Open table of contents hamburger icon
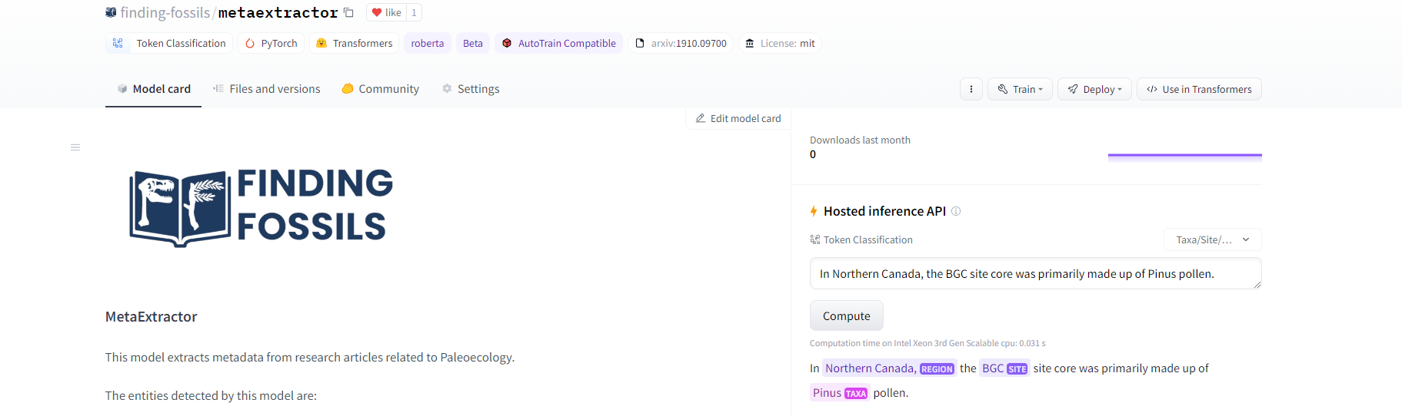This screenshot has width=1402, height=416. pos(75,147)
